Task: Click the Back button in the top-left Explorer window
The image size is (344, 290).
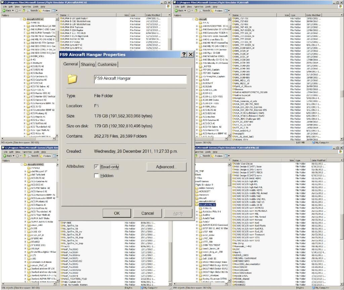Action: (7, 10)
